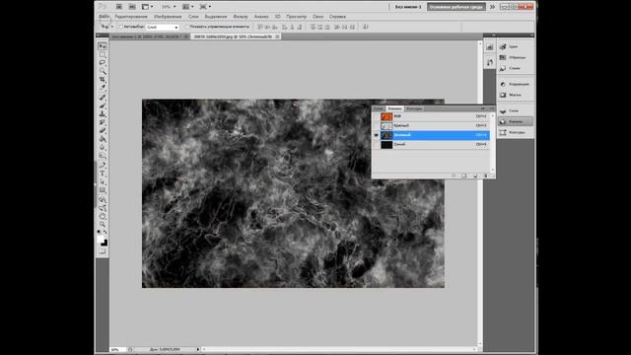Click the background color swatch
This screenshot has width=631, height=355.
click(105, 243)
